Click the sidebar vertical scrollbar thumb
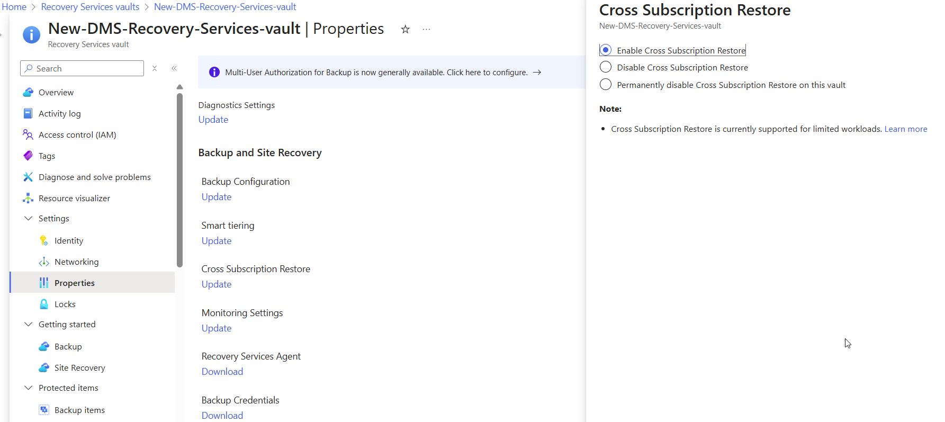 coord(180,180)
